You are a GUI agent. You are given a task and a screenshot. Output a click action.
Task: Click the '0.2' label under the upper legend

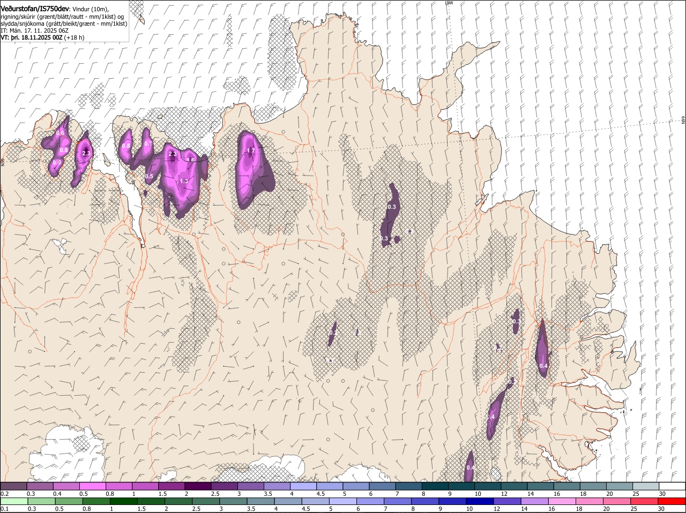[x=5, y=494]
